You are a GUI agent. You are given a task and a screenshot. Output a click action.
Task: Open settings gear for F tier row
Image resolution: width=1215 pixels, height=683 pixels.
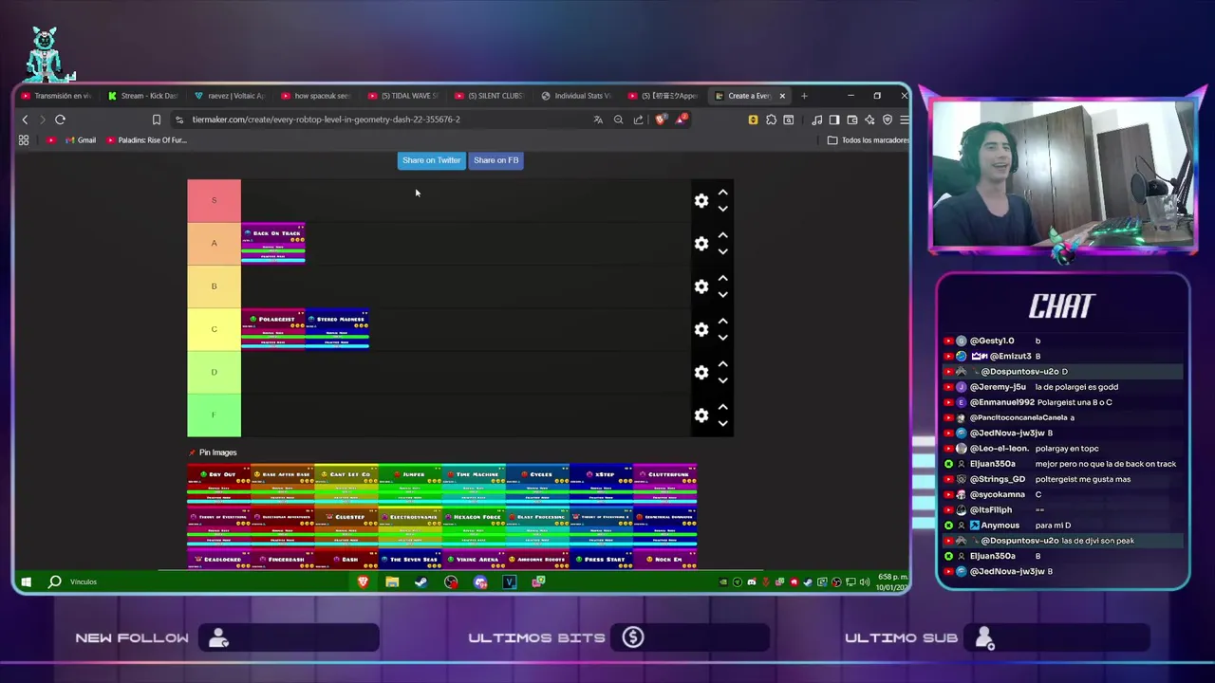[x=701, y=415]
